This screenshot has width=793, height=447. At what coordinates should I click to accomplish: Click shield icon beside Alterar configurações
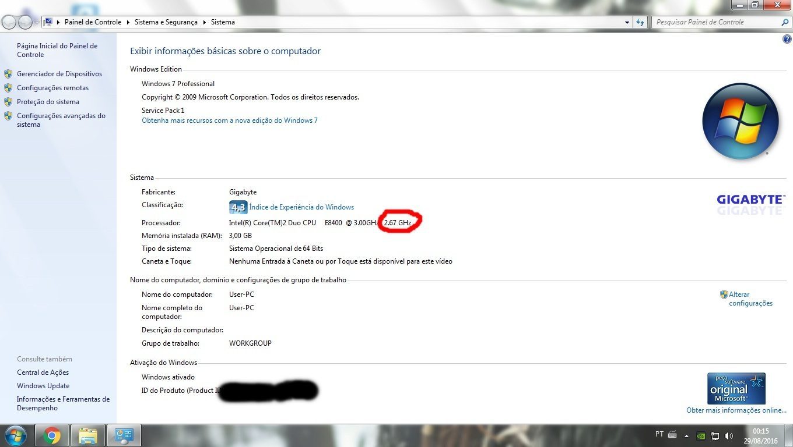(724, 295)
